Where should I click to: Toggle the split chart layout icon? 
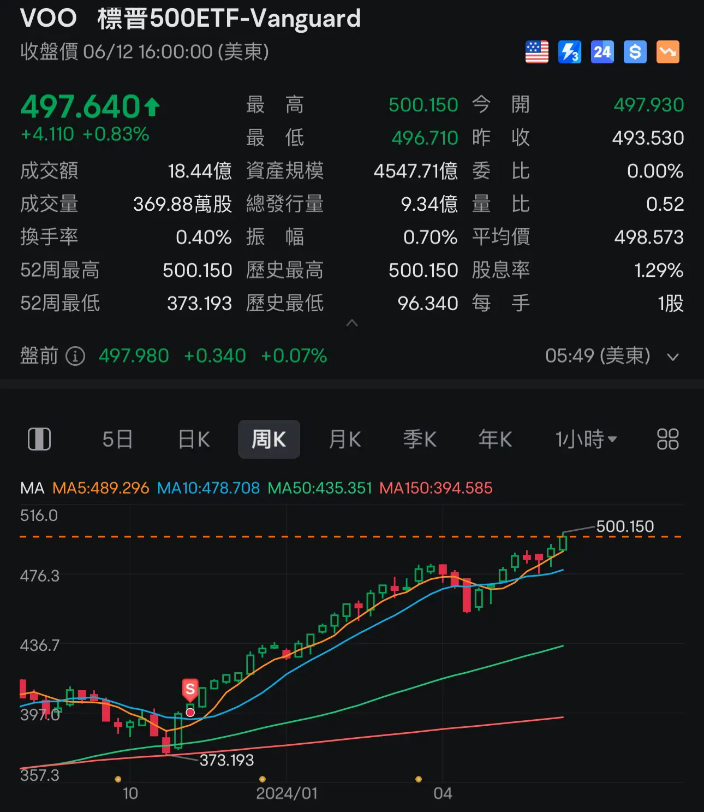(x=39, y=439)
